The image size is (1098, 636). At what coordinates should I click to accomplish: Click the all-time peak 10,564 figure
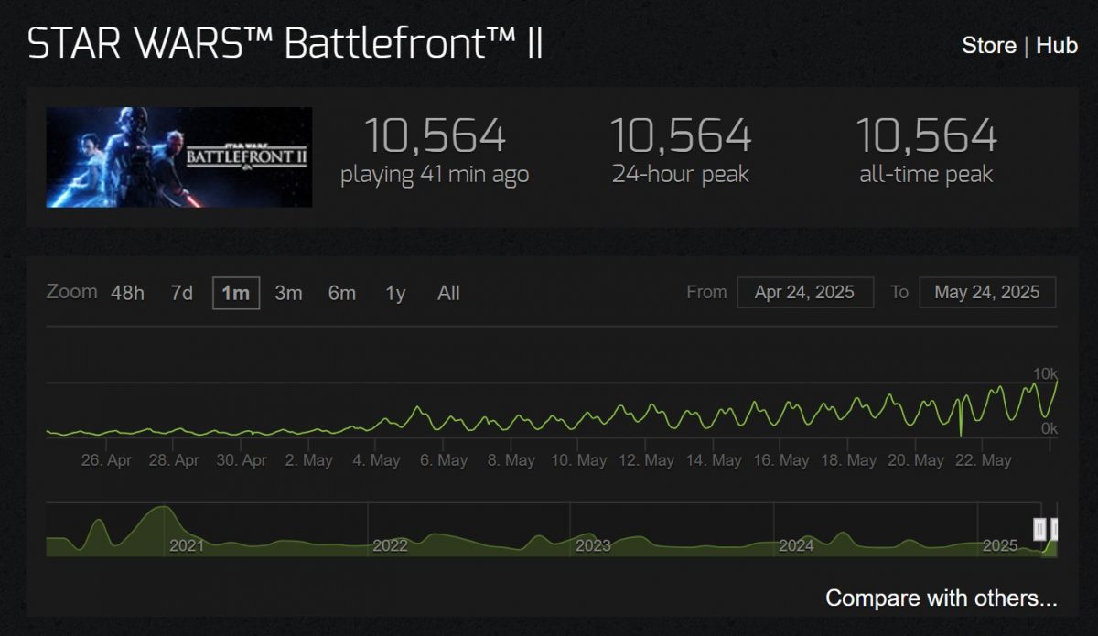point(926,136)
